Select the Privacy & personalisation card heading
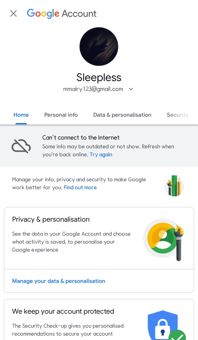Screen dimensions: 198x340 51,219
